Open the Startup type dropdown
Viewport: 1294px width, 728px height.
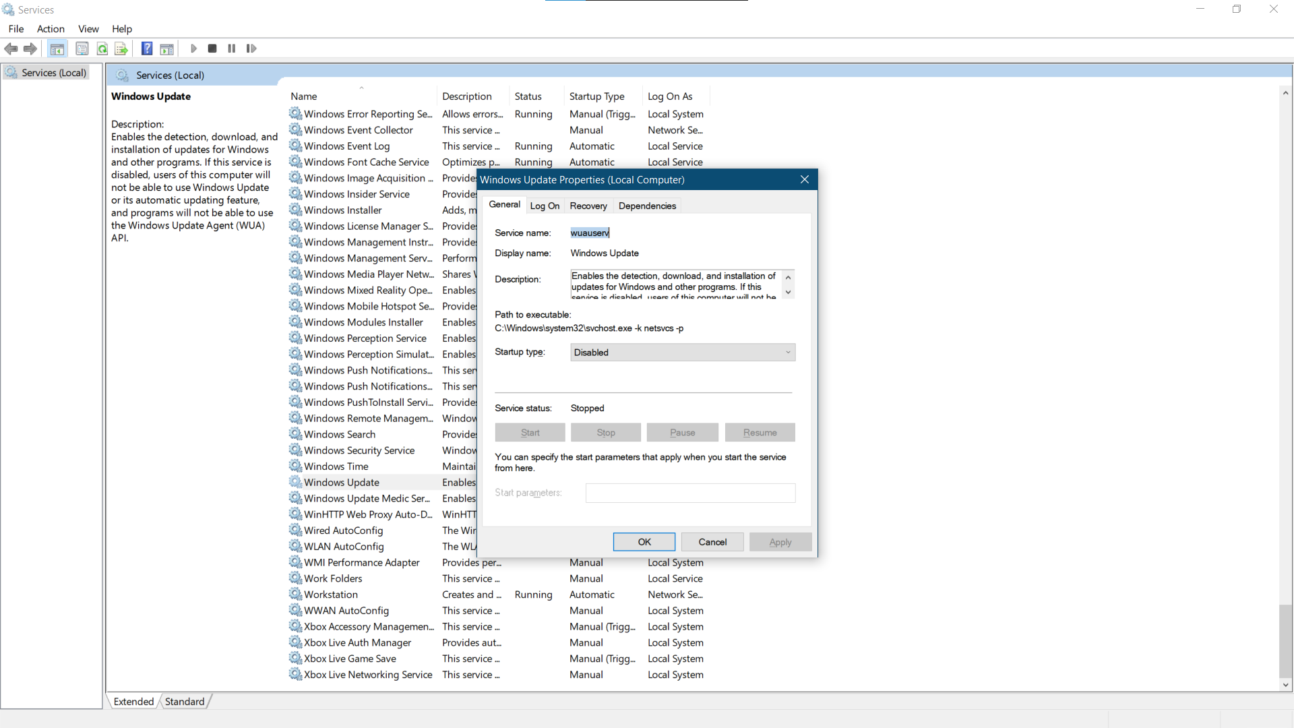[683, 353]
